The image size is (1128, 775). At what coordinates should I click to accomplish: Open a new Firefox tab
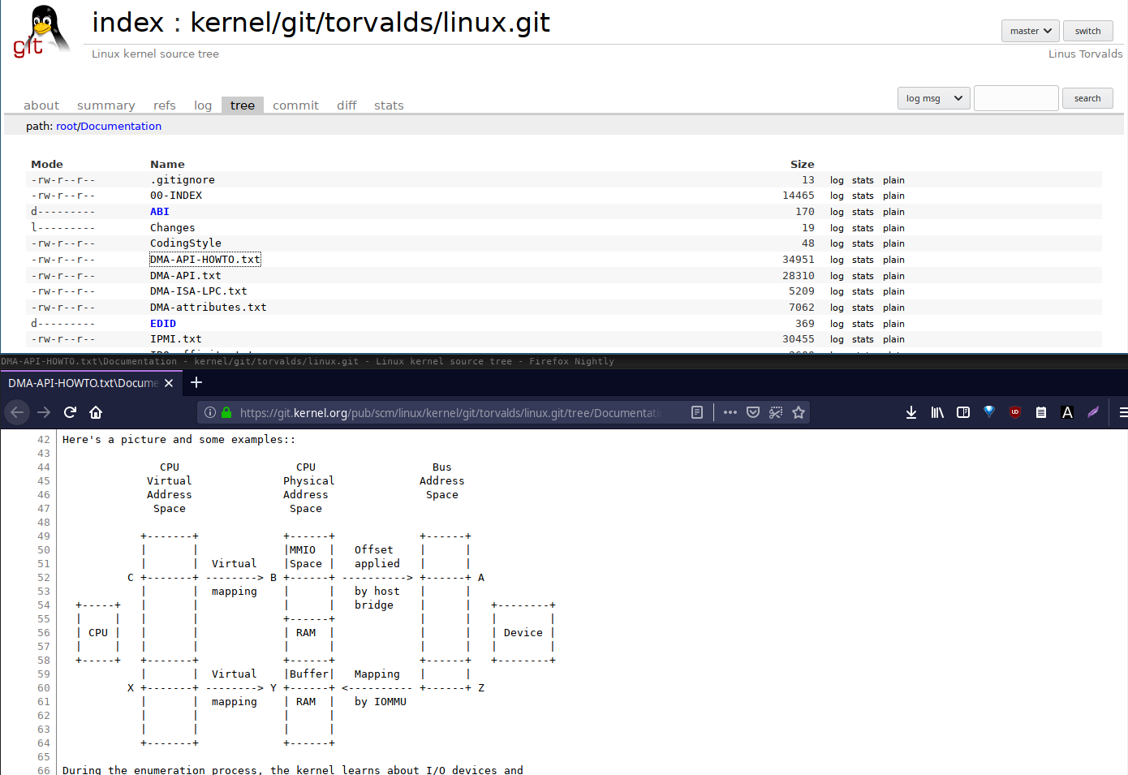tap(196, 382)
